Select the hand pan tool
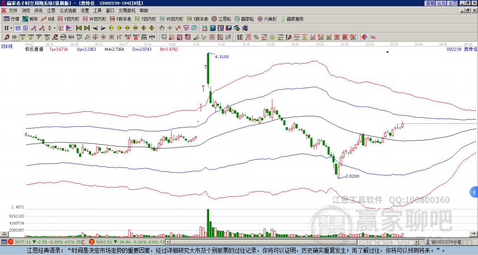Screen dimensions: 478x255 pos(162,28)
